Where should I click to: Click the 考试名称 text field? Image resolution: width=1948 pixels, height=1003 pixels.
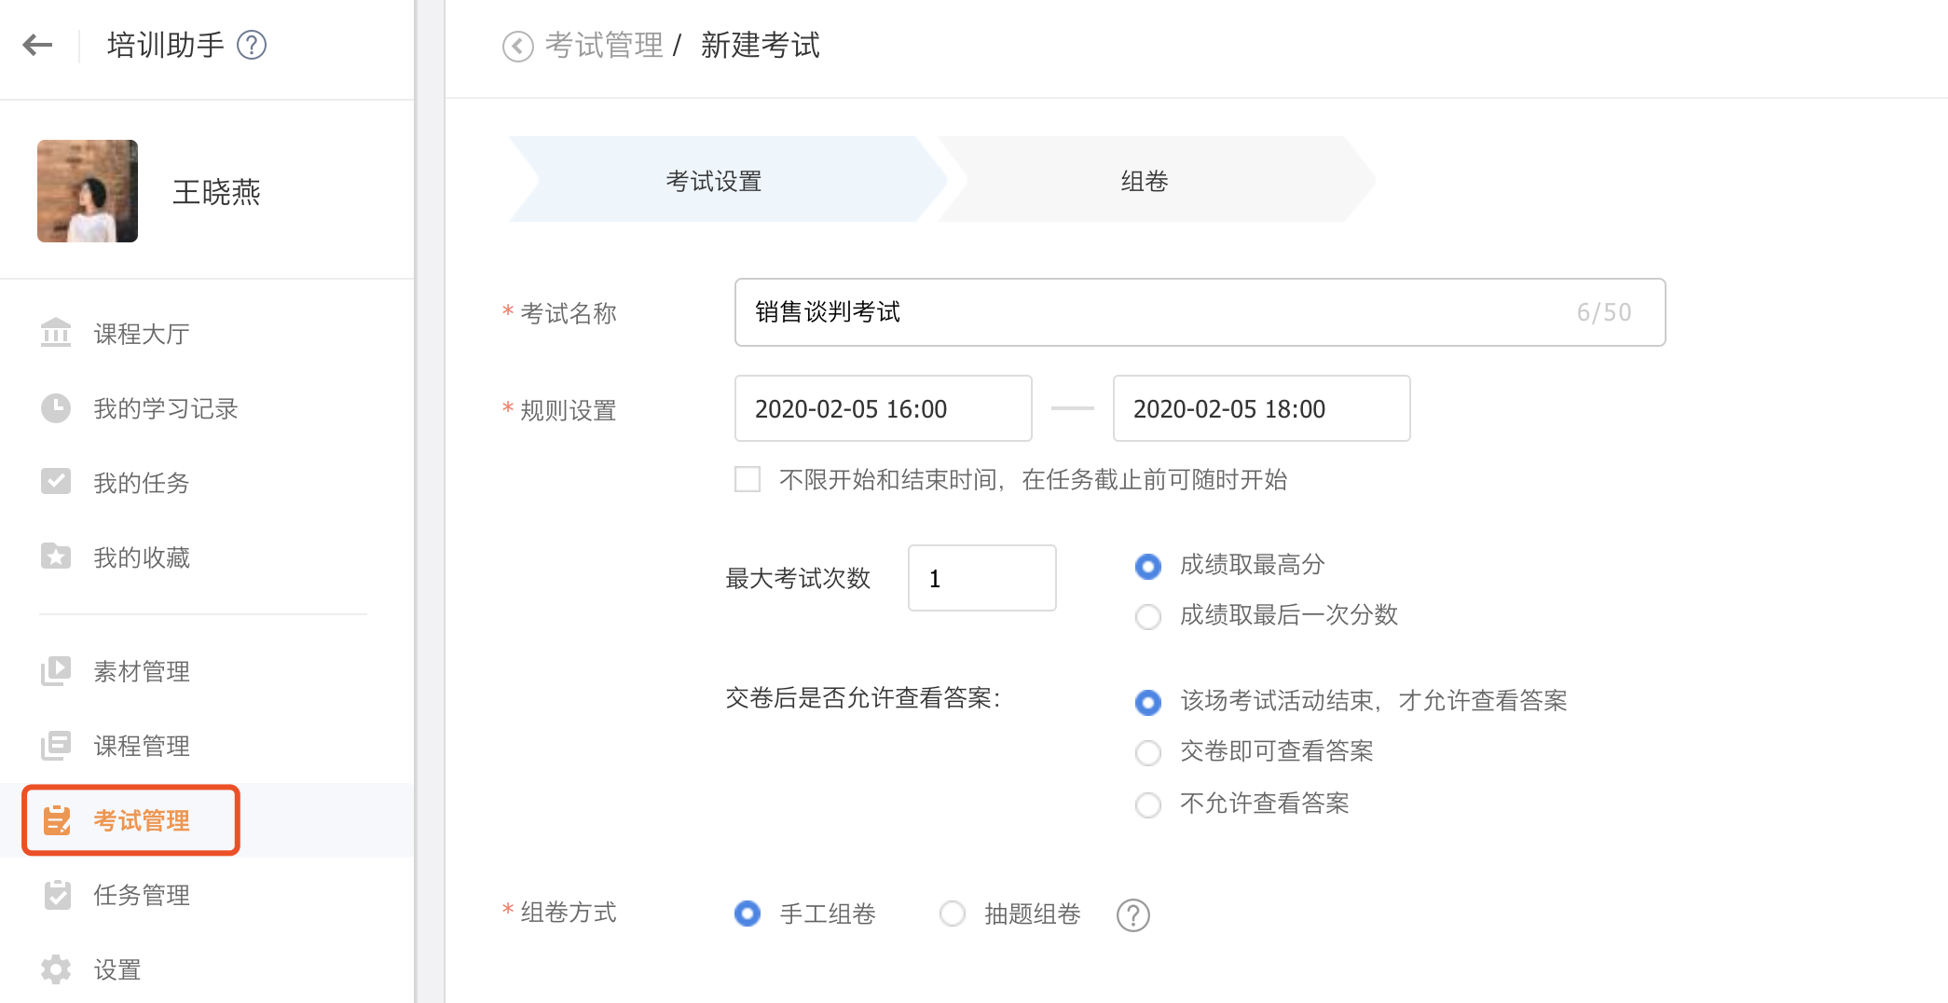pos(1156,312)
